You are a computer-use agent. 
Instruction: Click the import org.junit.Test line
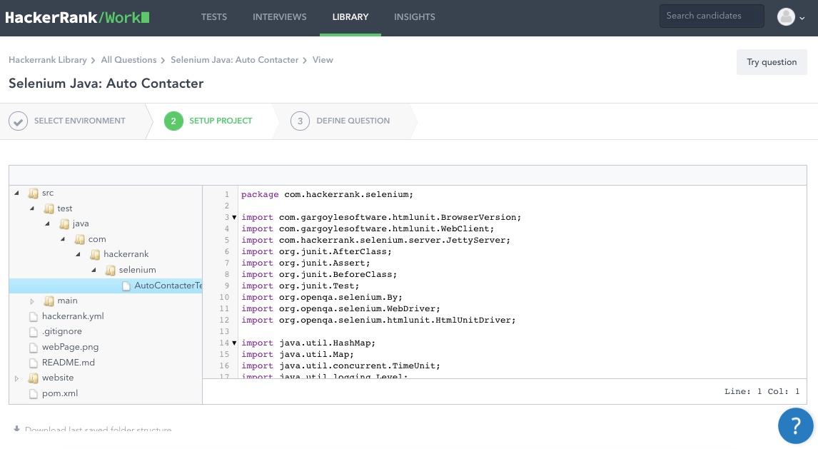point(300,286)
